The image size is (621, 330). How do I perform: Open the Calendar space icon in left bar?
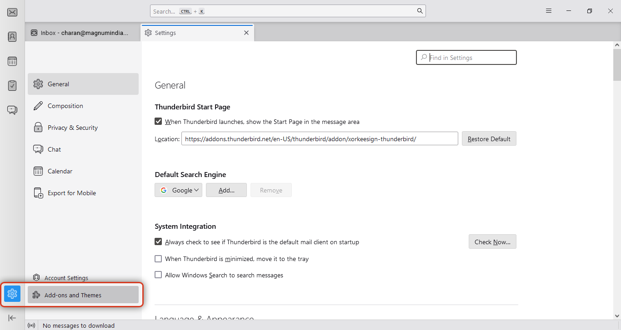pos(12,61)
